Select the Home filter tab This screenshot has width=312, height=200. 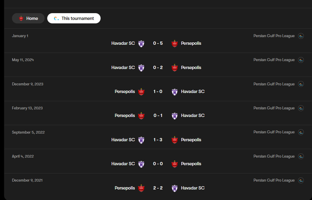(x=28, y=18)
